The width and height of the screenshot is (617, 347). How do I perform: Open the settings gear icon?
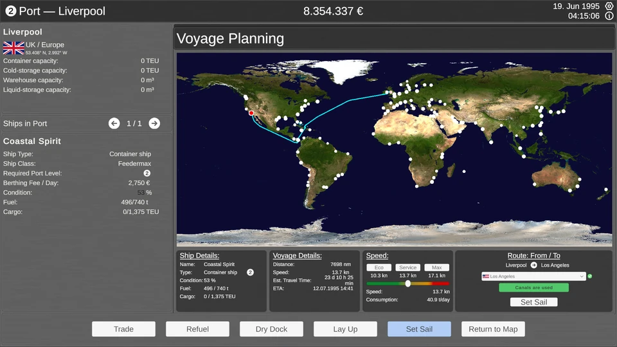(x=609, y=6)
